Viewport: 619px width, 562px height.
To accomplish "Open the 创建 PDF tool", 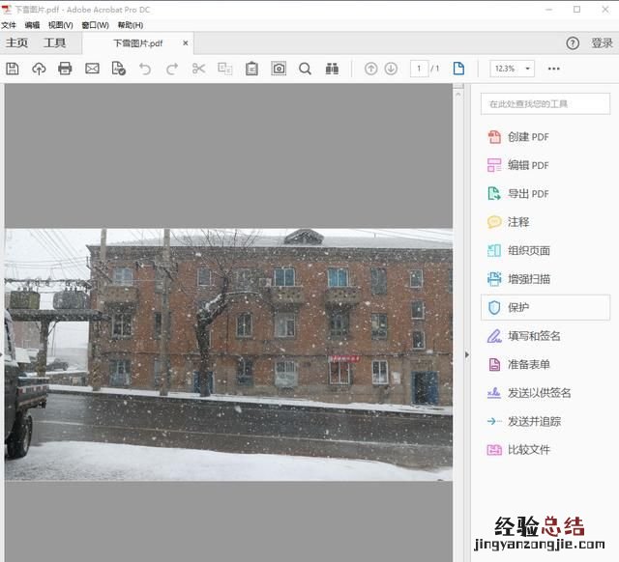I will 527,137.
